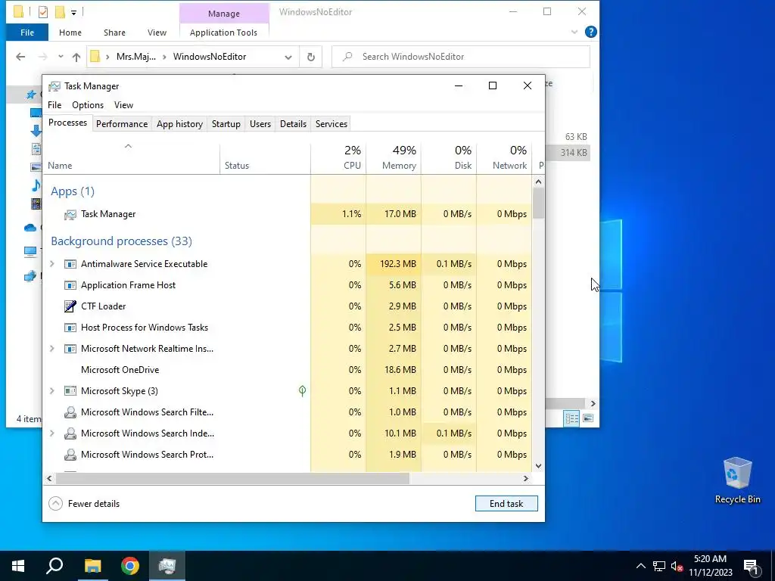The height and width of the screenshot is (581, 775).
Task: Open the Task Manager Options menu
Action: 88,105
